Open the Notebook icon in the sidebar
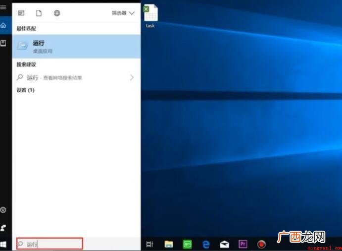Screen dimensions: 342x251 [x=3, y=43]
